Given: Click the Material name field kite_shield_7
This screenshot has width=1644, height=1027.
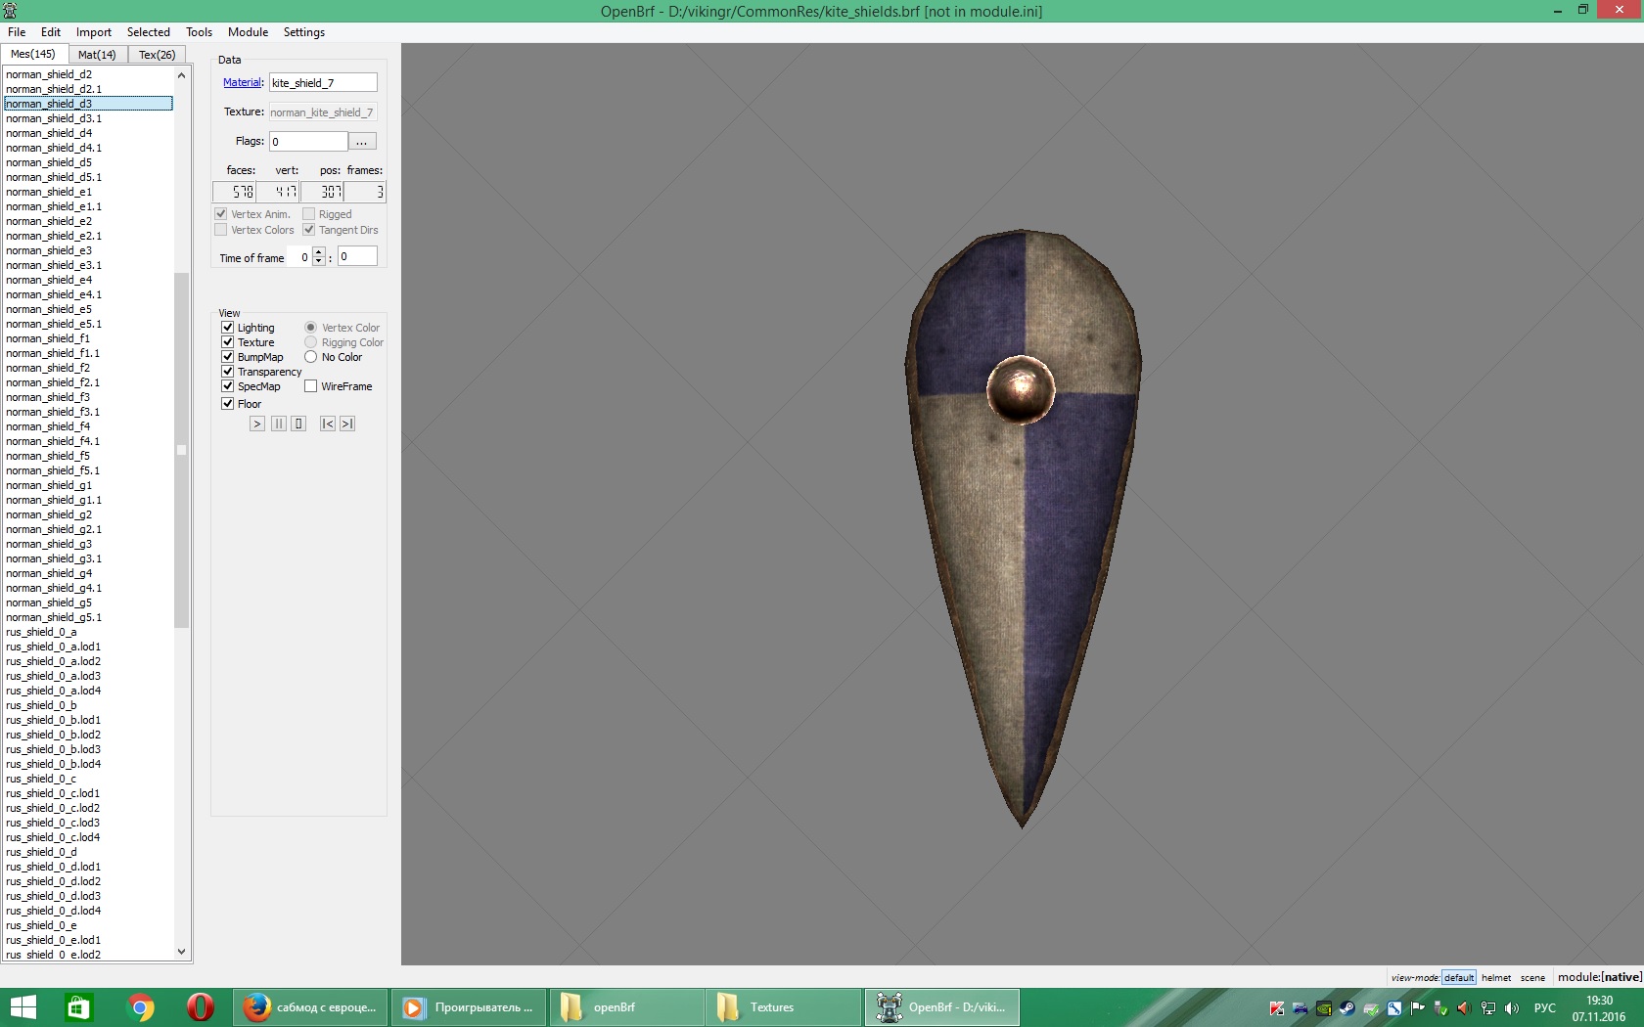Looking at the screenshot, I should 323,83.
